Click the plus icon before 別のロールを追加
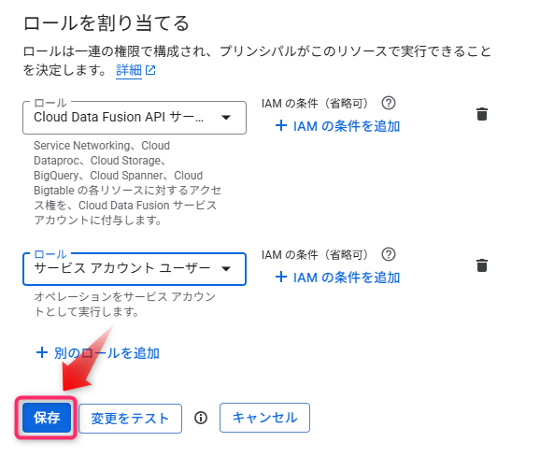Image resolution: width=540 pixels, height=456 pixels. pos(42,352)
